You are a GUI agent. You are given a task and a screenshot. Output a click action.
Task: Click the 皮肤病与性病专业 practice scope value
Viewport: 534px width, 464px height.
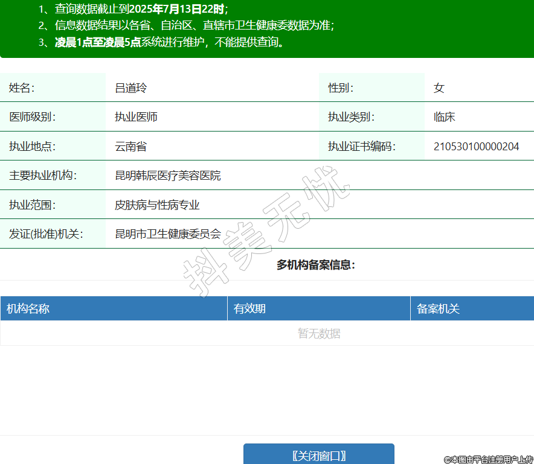[157, 205]
